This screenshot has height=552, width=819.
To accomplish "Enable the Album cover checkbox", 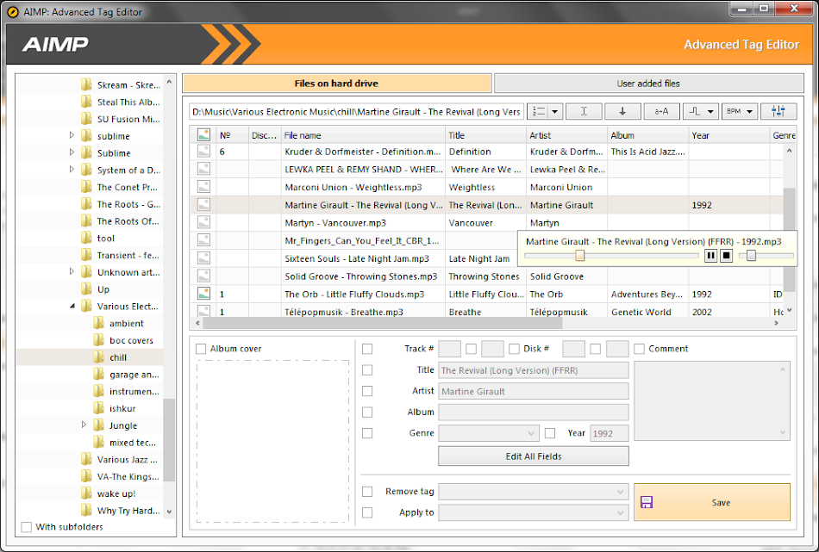I will [x=201, y=349].
